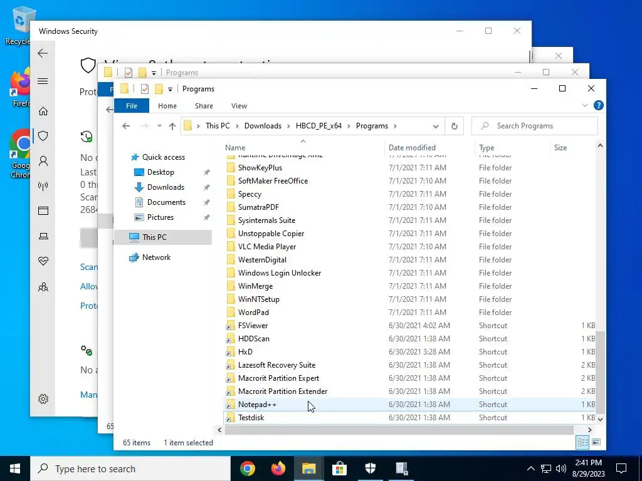Show hidden system tray icons

530,468
